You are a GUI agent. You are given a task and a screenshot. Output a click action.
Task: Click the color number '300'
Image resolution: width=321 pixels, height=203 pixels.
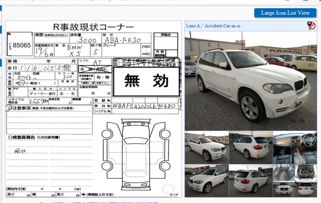coord(67,77)
